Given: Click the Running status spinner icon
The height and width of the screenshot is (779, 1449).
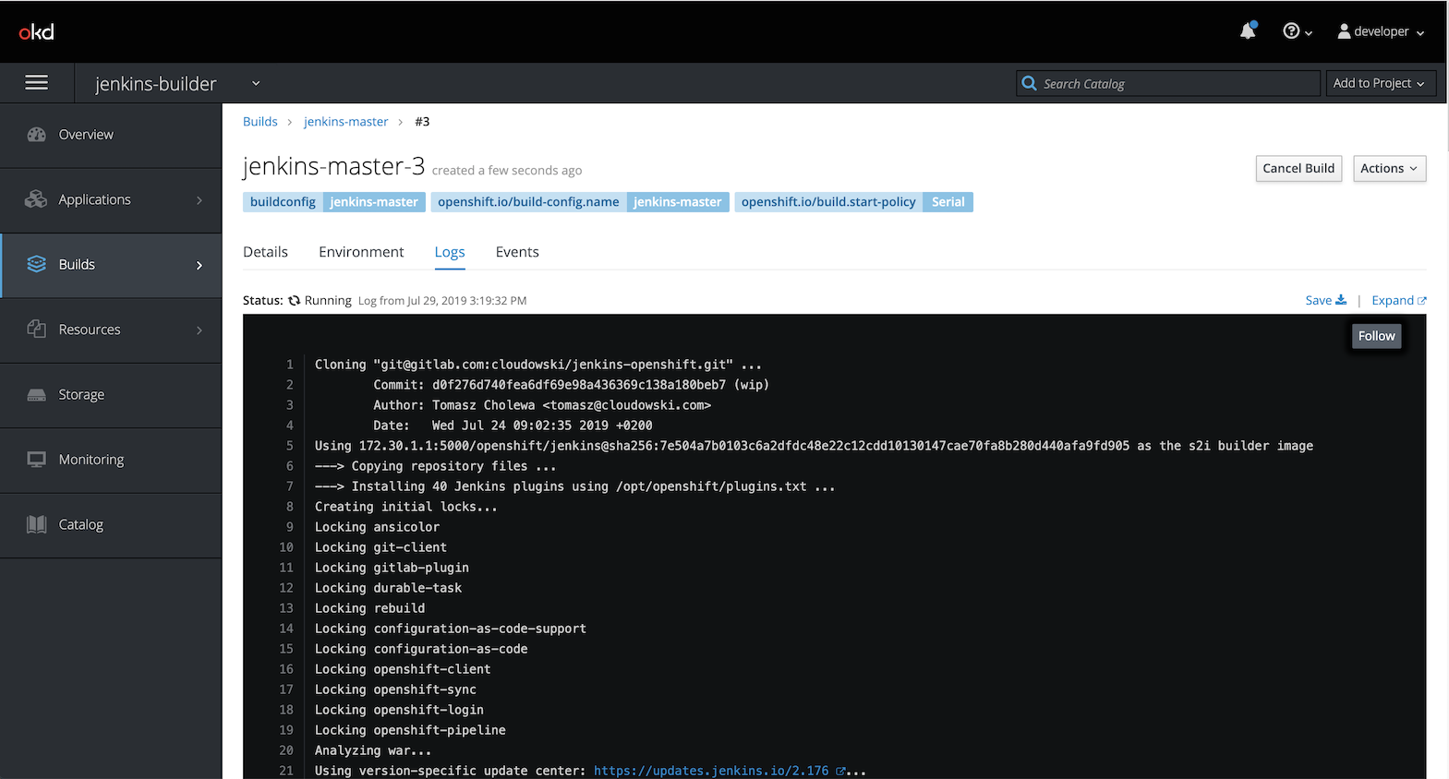Looking at the screenshot, I should pyautogui.click(x=295, y=301).
